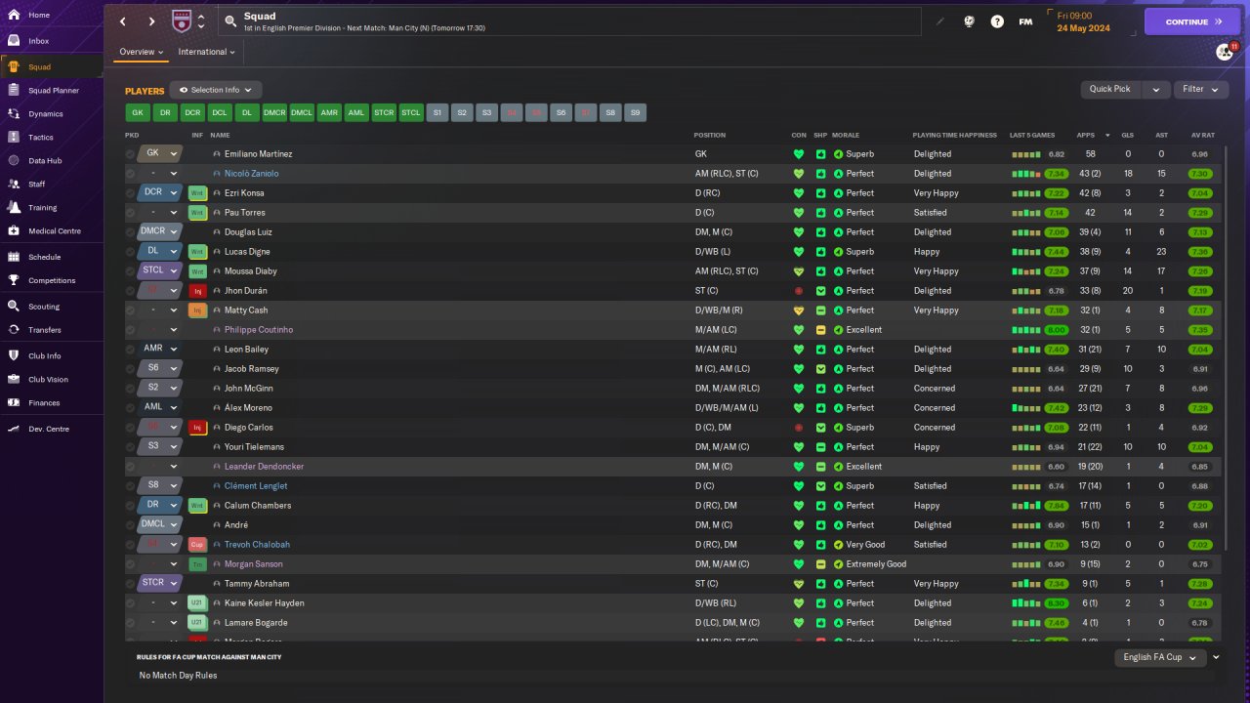This screenshot has width=1250, height=703.
Task: Click the club badge in the top bar
Action: coord(182,21)
